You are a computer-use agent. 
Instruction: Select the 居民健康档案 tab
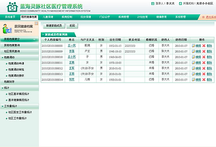coord(29,17)
